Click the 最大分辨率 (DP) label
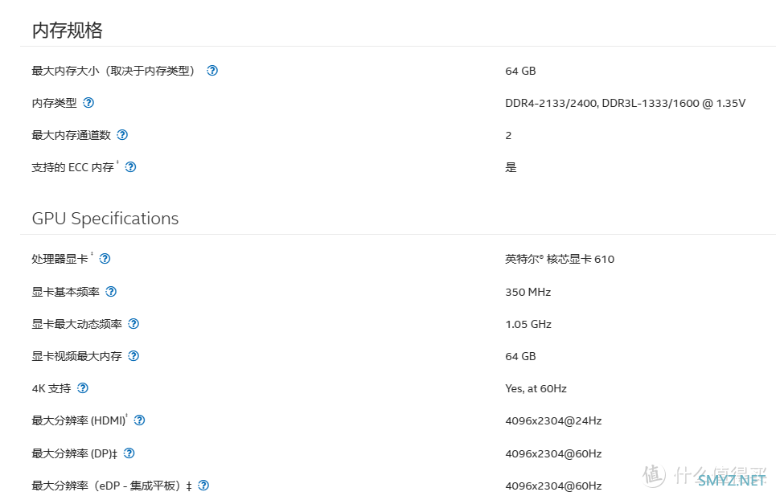 pos(74,453)
